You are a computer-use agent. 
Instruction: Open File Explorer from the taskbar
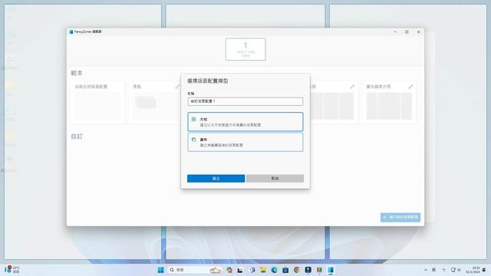[x=262, y=270]
